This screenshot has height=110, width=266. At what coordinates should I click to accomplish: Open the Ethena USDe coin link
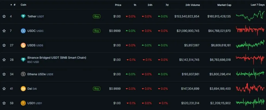pos(36,74)
